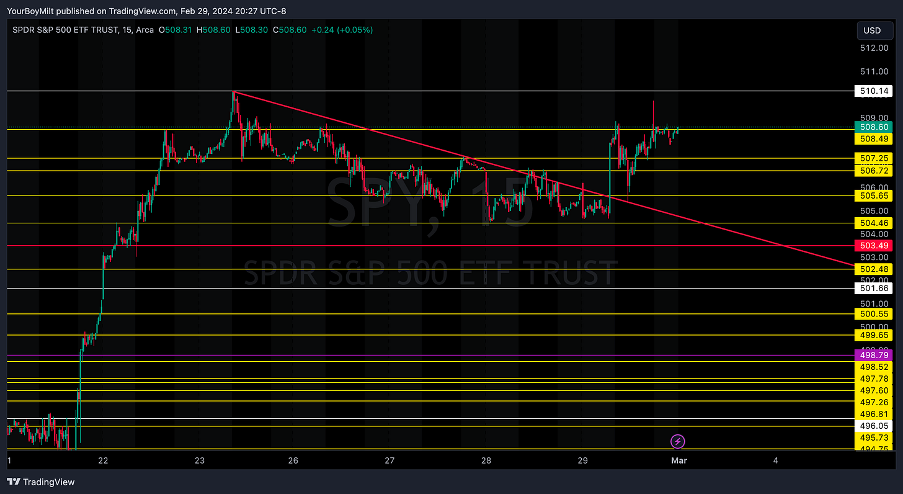Select the yellow 500.55 price label

click(874, 315)
